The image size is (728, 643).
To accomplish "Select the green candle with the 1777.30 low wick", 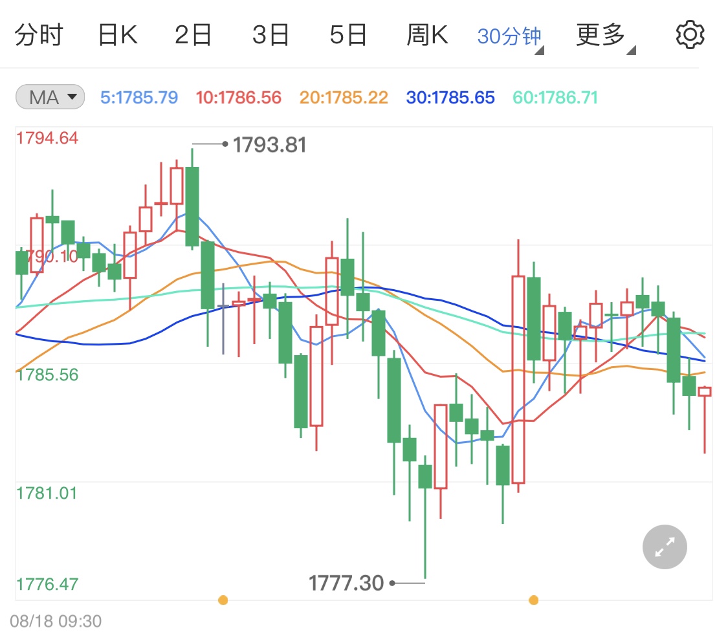I will [x=425, y=476].
